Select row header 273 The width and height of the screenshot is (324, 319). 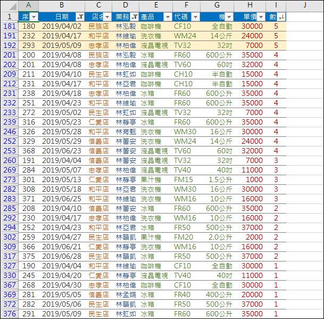pos(10,179)
